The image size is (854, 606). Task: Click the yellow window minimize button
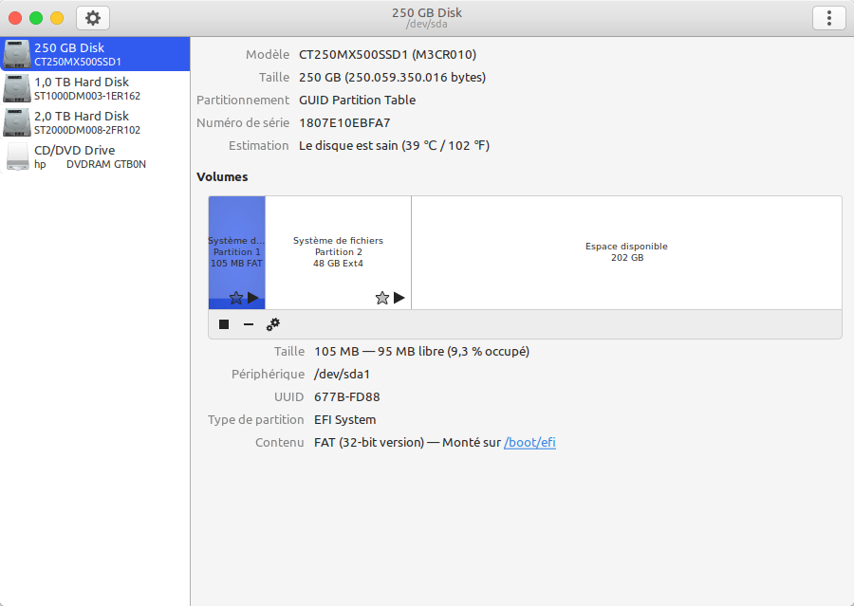point(57,18)
